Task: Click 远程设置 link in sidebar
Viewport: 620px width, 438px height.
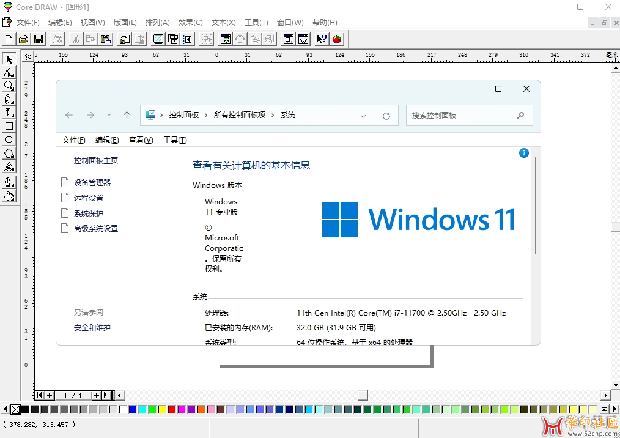Action: [x=89, y=198]
